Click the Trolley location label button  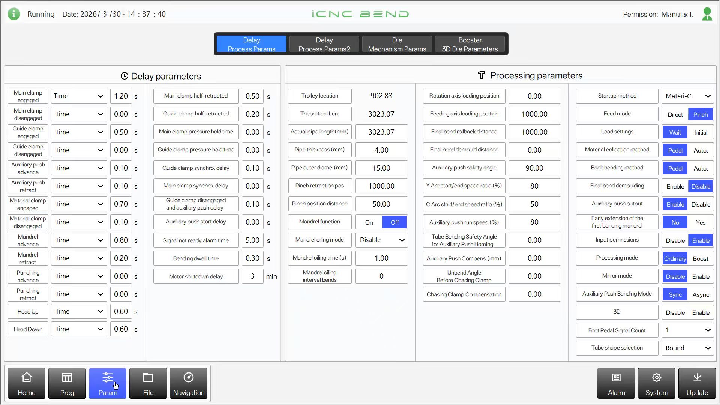pos(320,96)
